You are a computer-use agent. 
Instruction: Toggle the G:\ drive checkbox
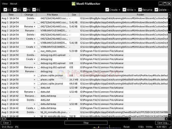pos(34,10)
